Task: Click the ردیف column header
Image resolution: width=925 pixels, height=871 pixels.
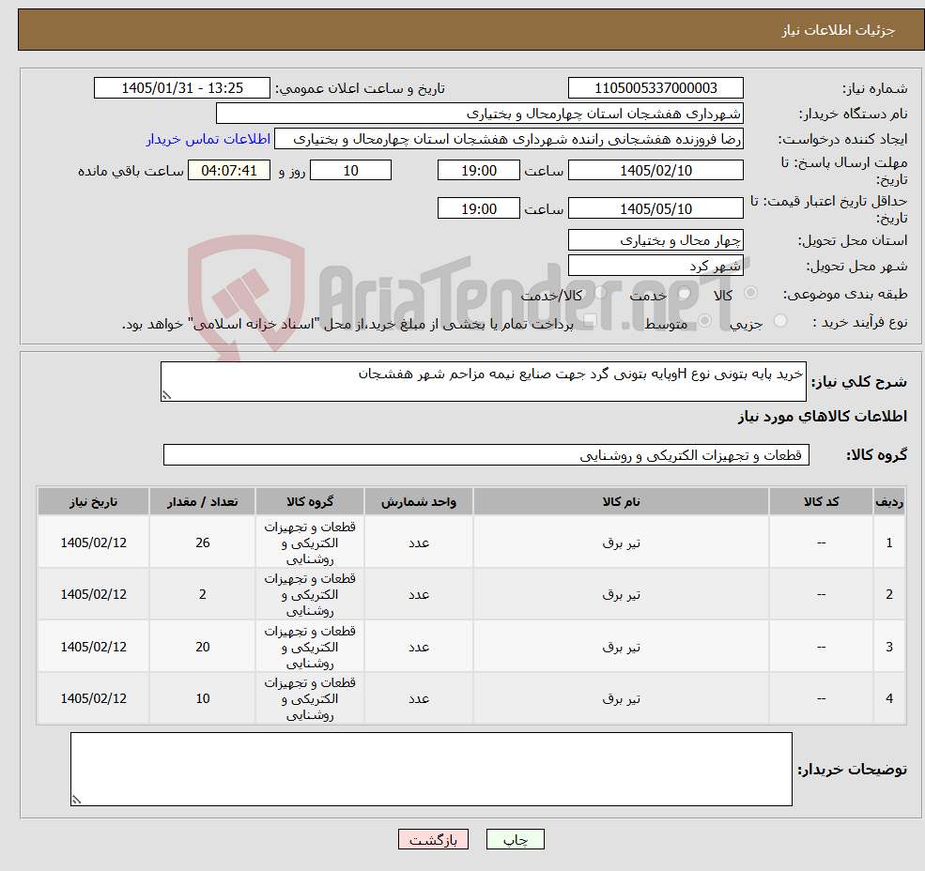Action: (x=889, y=502)
